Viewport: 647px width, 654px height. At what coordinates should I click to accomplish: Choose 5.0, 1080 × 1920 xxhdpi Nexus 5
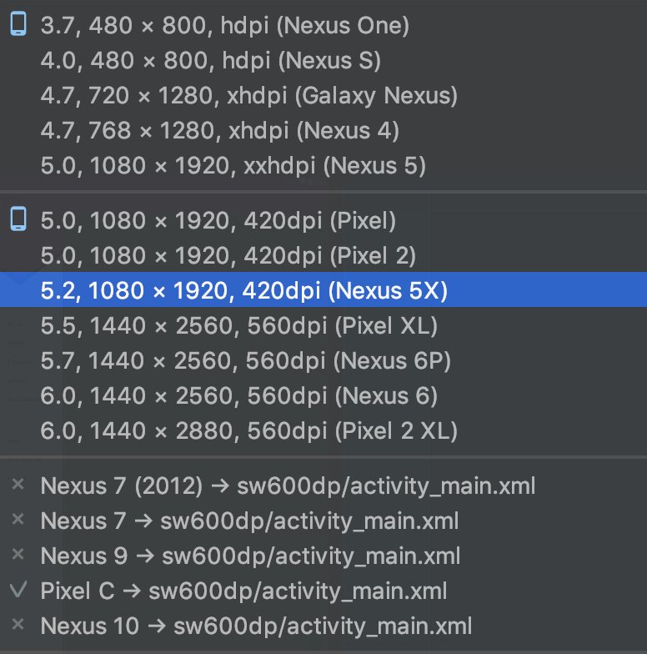[323, 165]
